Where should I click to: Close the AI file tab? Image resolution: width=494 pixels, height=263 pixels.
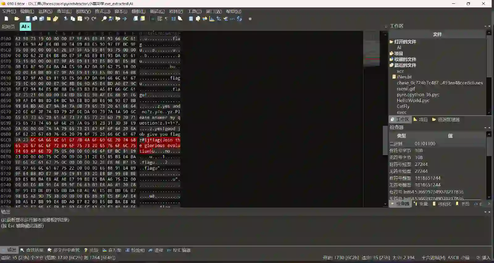28,27
